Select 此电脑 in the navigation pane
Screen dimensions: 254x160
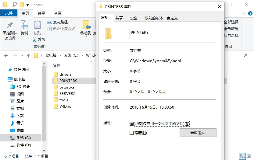(16, 79)
